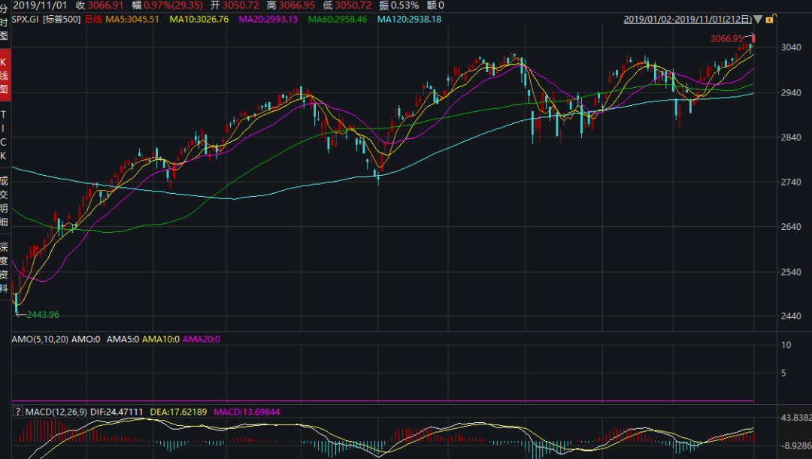Click the SPX.GI symbol name
812x459 pixels.
26,19
